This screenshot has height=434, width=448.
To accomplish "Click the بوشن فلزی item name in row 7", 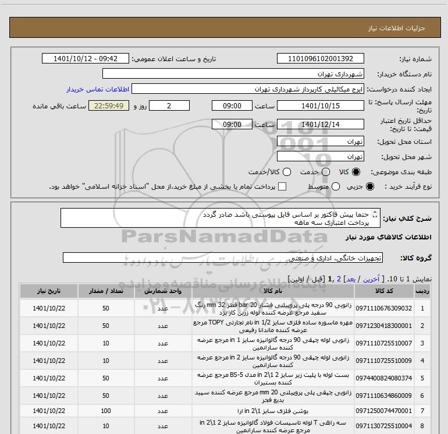I will coord(273,411).
